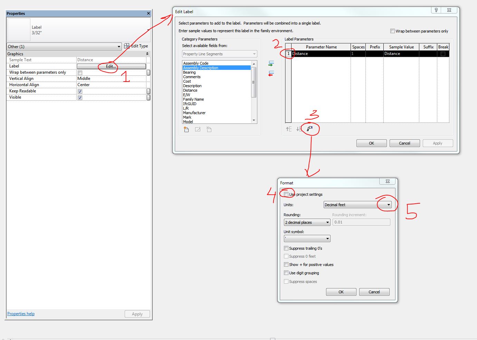
Task: Collapse the Graphics section in Properties
Action: (x=147, y=54)
